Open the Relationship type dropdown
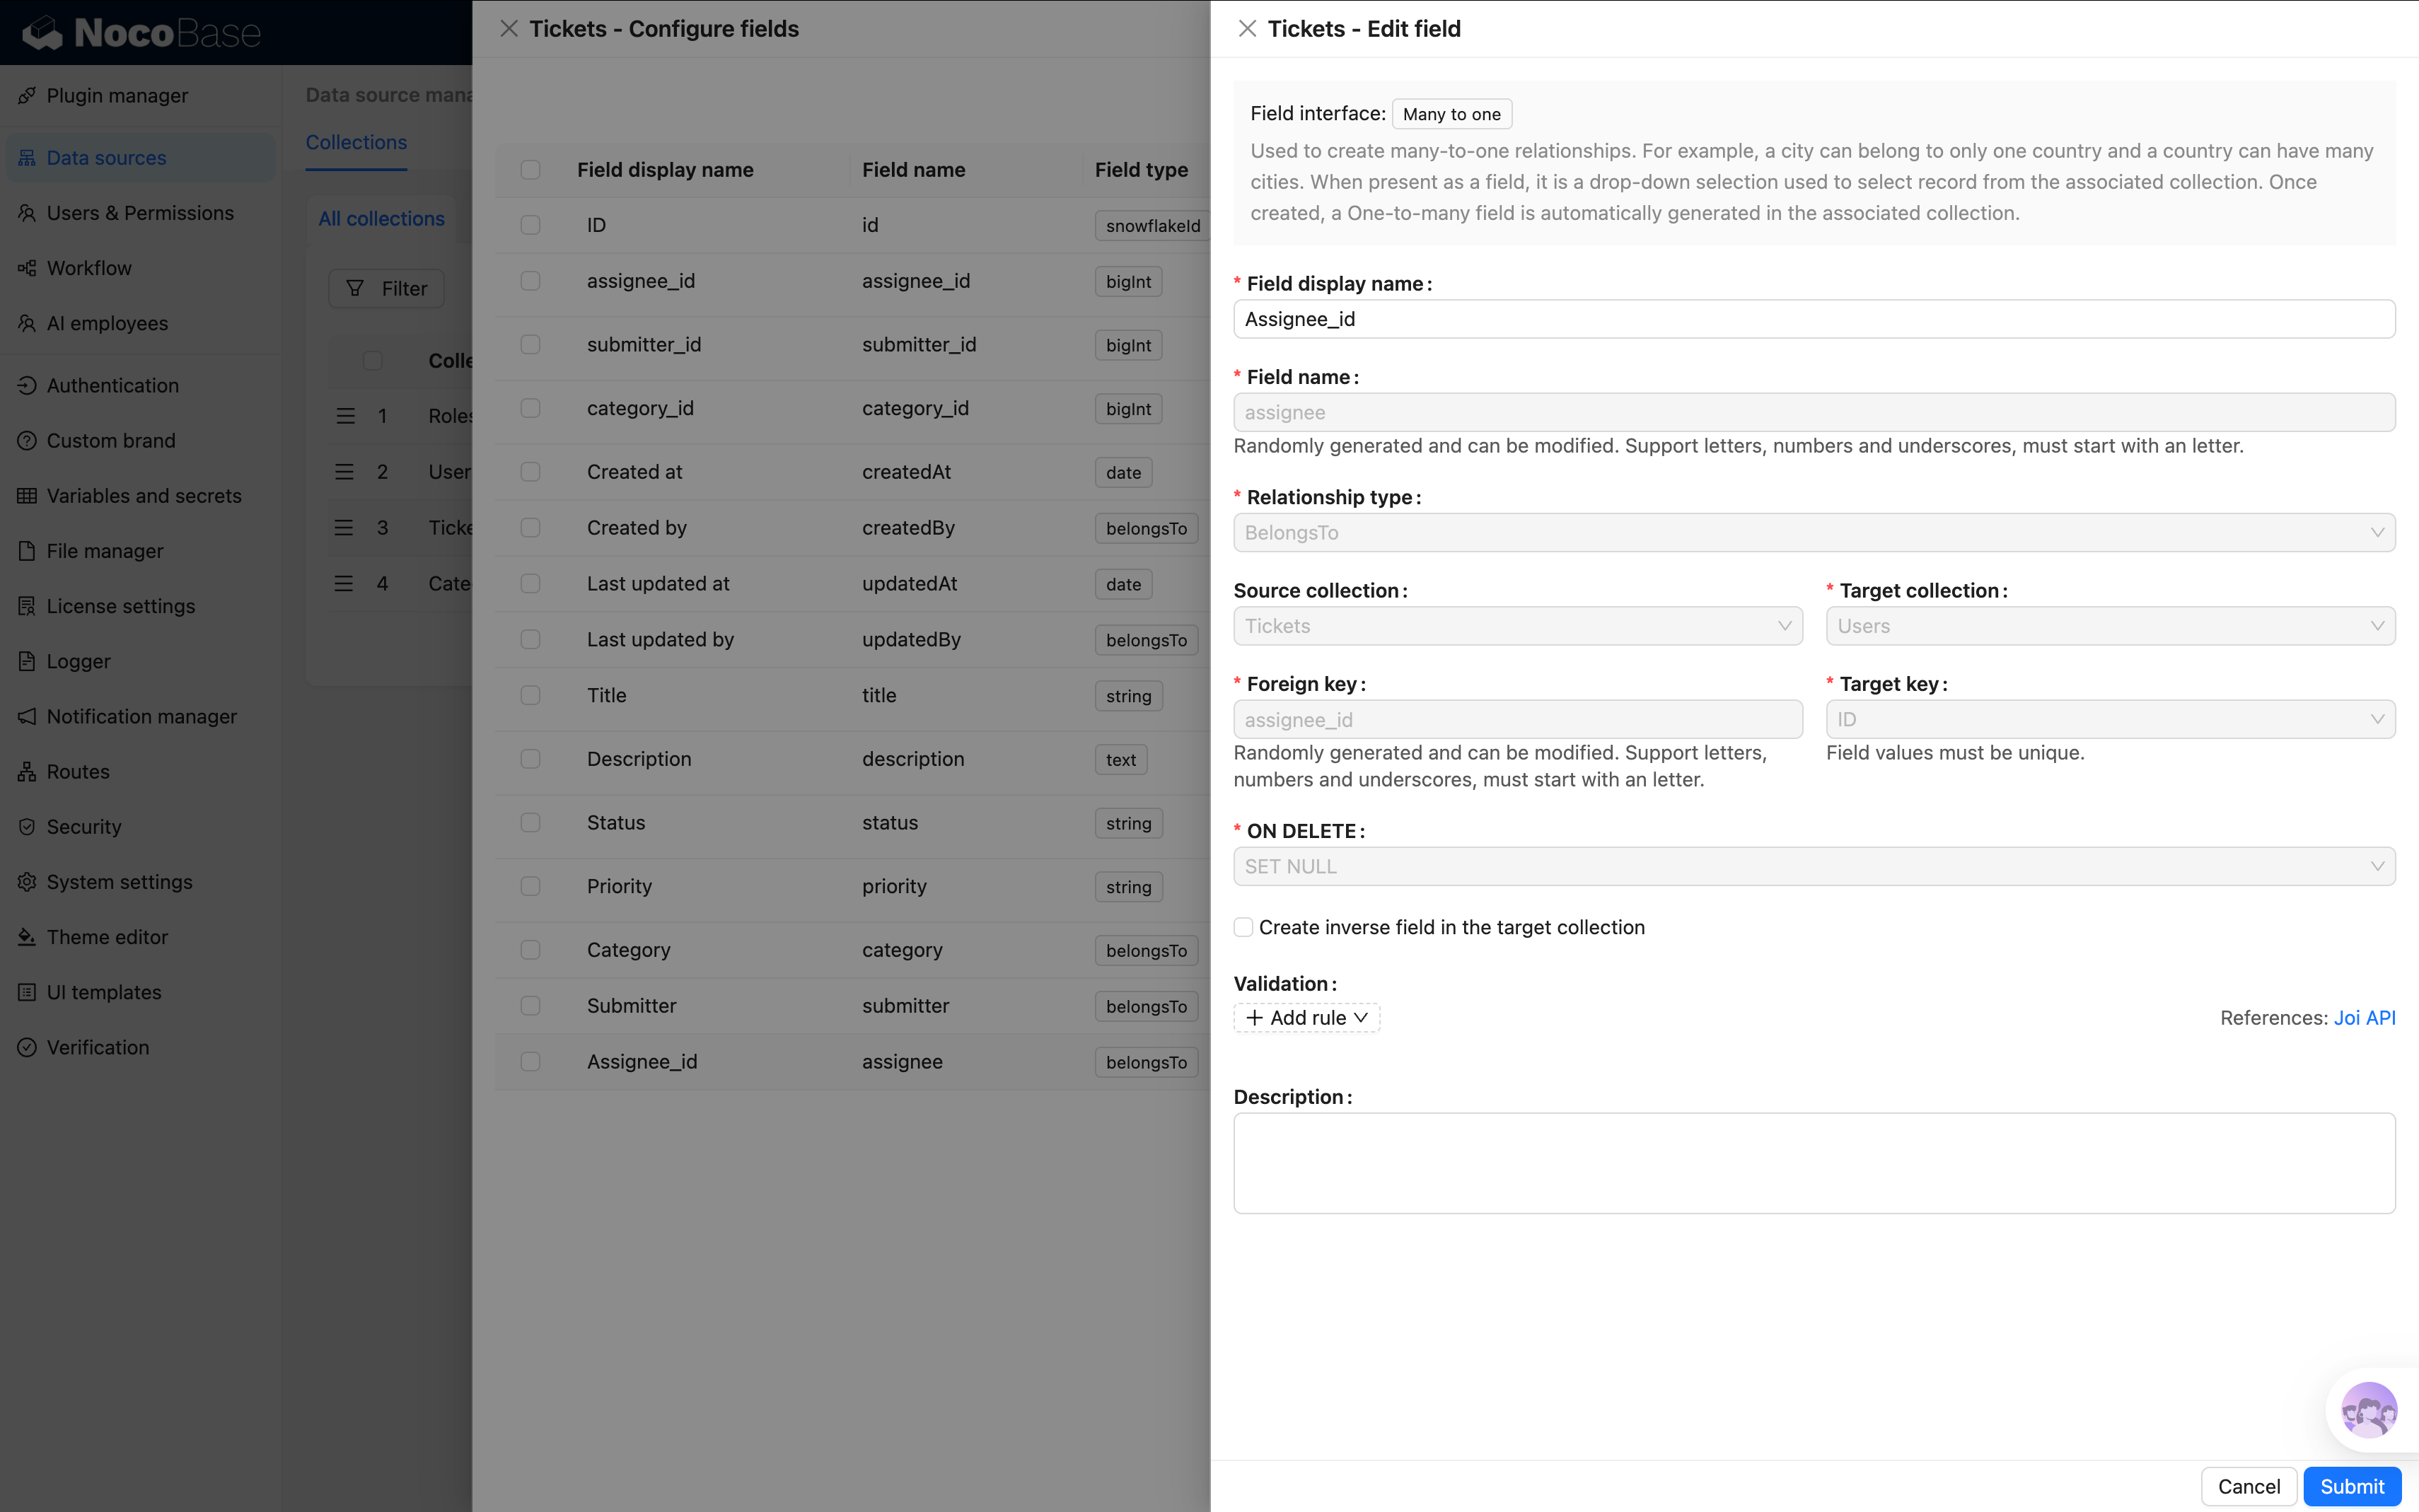 [1813, 533]
